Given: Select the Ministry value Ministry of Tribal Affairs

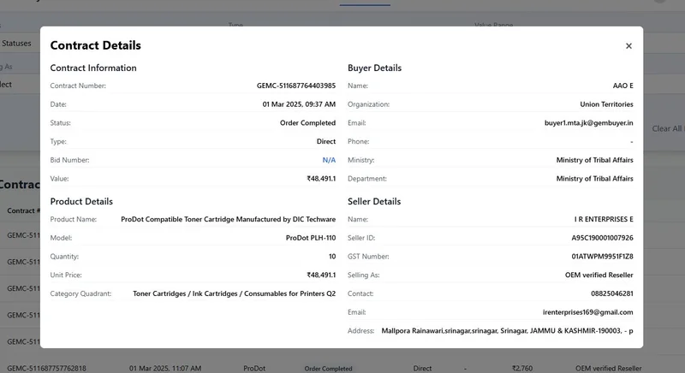Looking at the screenshot, I should (x=594, y=160).
